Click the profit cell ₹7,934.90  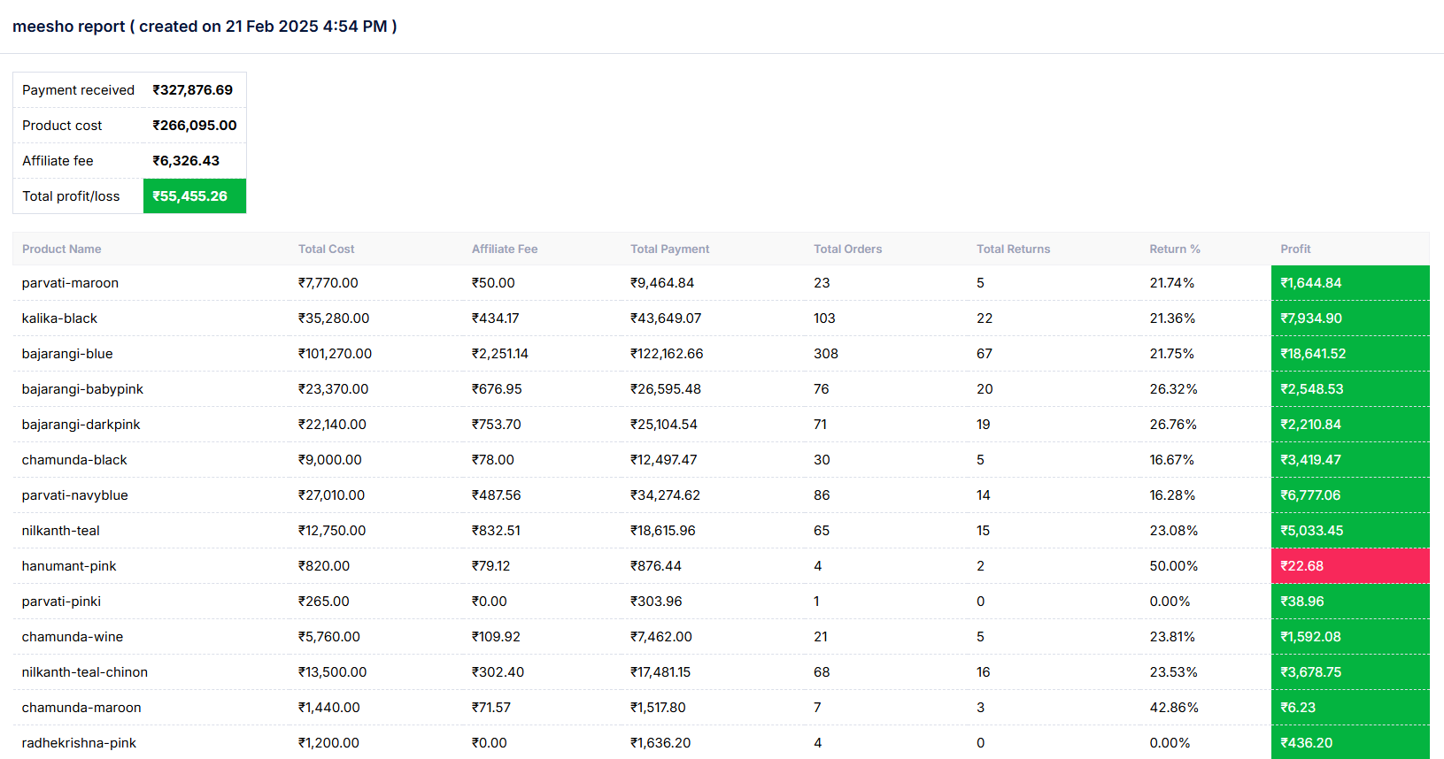pos(1350,318)
